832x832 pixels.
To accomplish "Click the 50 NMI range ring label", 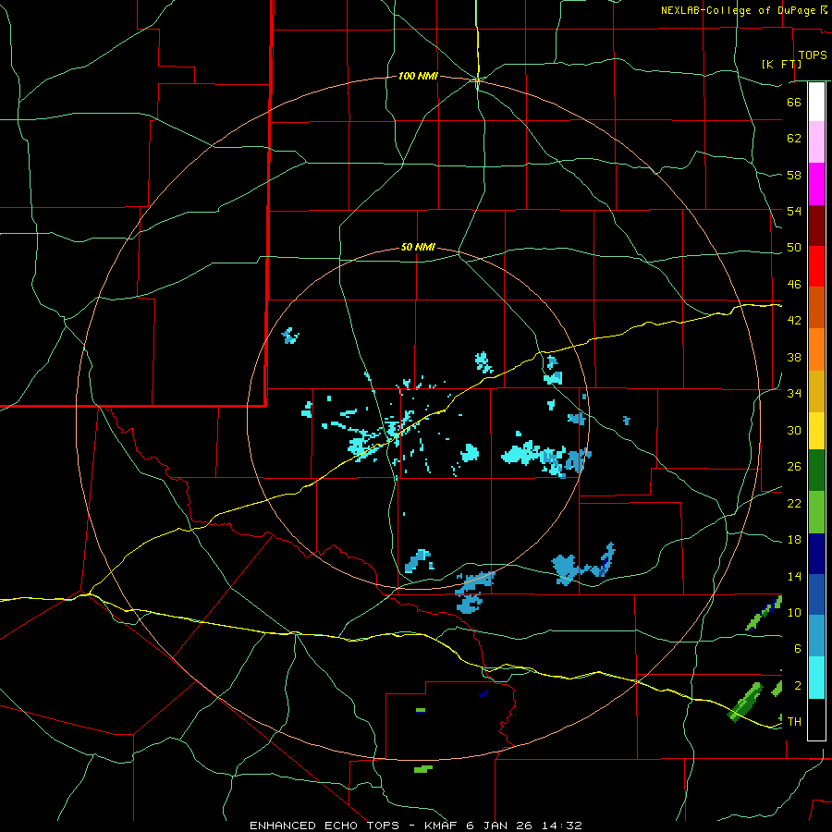I will [418, 247].
